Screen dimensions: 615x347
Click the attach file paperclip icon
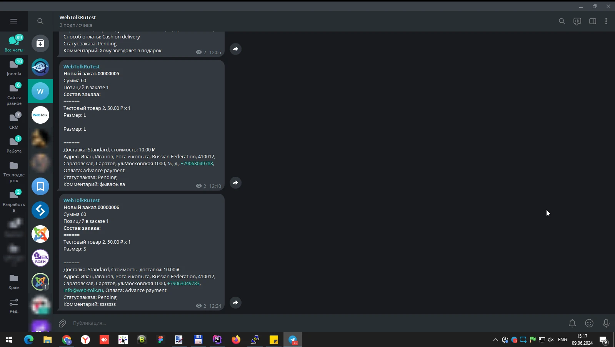[x=62, y=323]
